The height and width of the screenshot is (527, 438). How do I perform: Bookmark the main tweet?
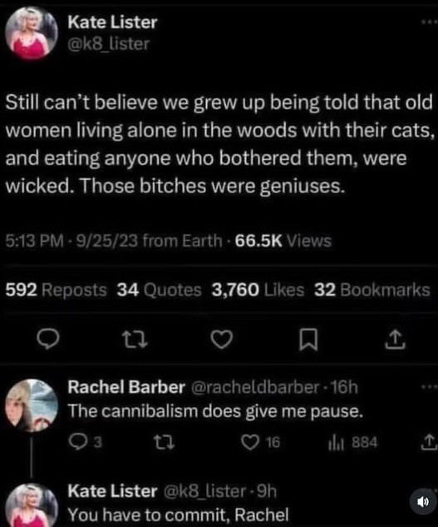click(308, 340)
